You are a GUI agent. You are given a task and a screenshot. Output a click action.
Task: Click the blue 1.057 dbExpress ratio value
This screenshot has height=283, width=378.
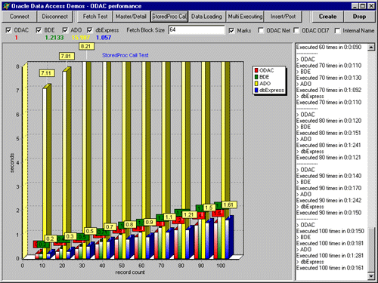click(x=104, y=38)
